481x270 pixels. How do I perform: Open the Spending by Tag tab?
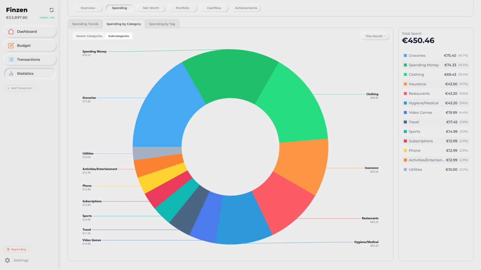tap(162, 24)
